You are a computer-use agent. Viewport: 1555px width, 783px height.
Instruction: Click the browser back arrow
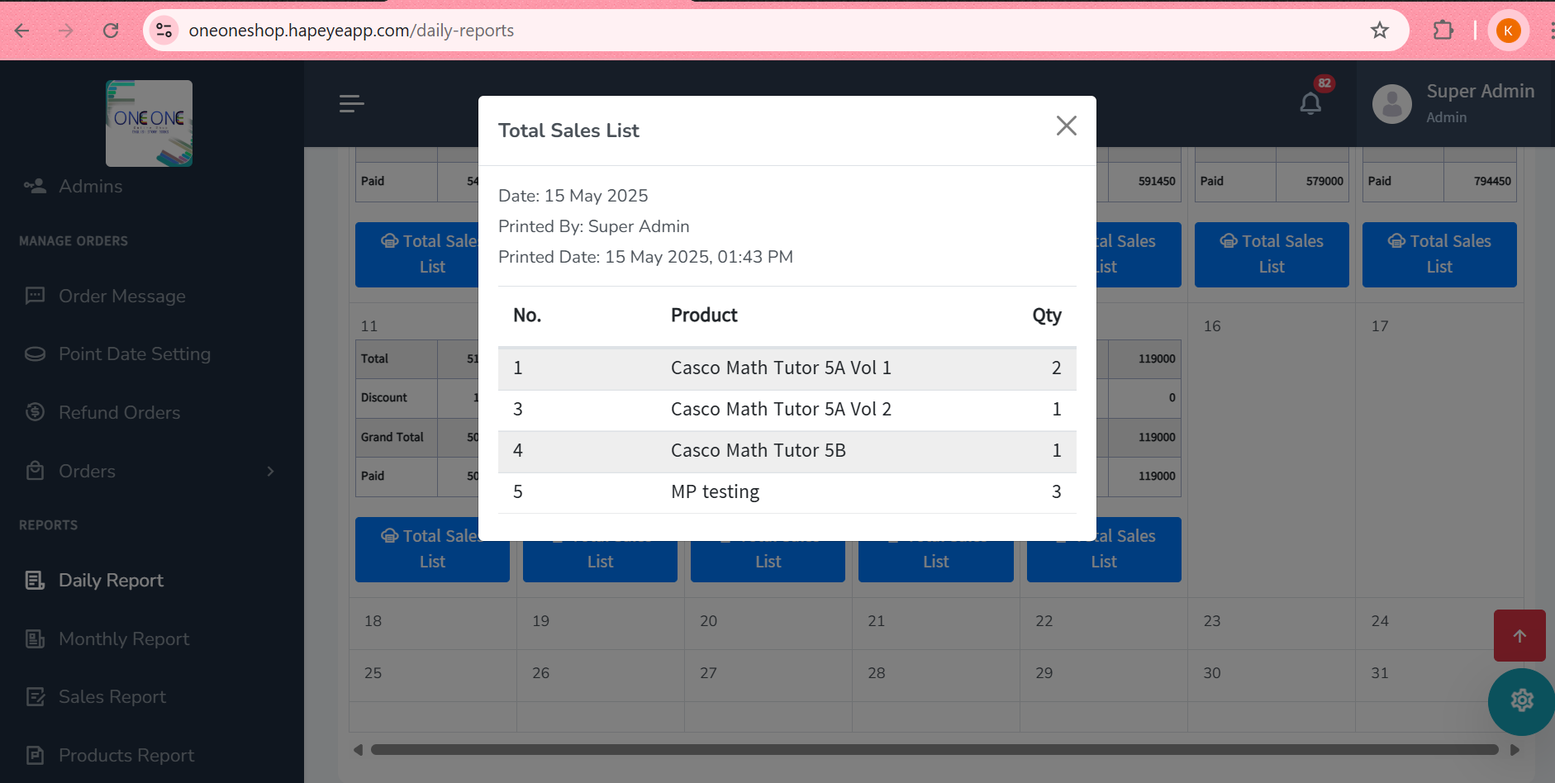(22, 31)
